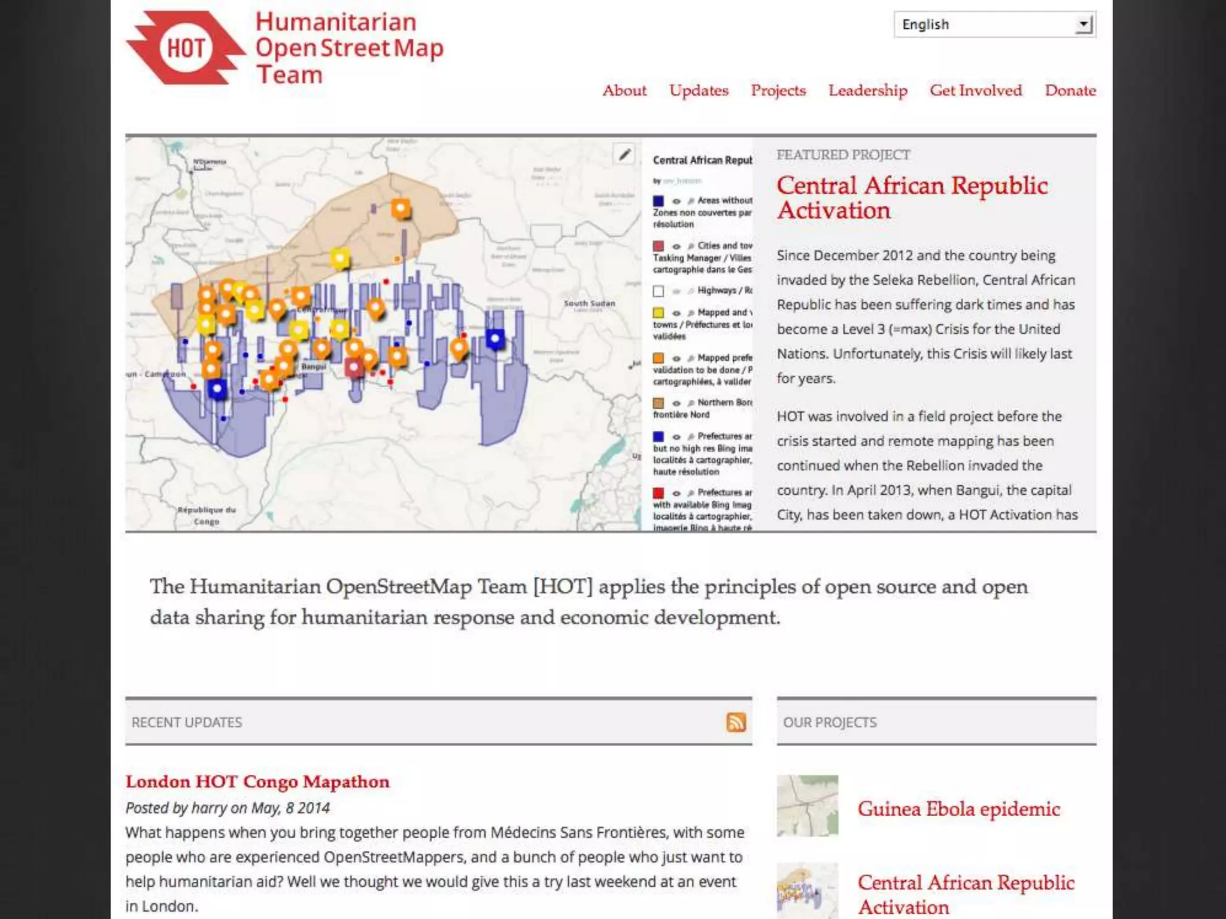Go to the About page
1226x919 pixels.
624,90
